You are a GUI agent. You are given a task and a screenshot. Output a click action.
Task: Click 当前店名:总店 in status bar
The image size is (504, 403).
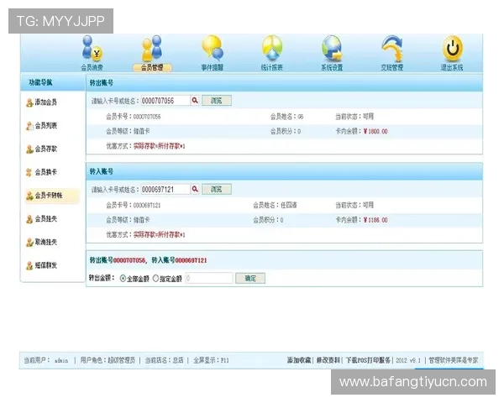point(164,360)
